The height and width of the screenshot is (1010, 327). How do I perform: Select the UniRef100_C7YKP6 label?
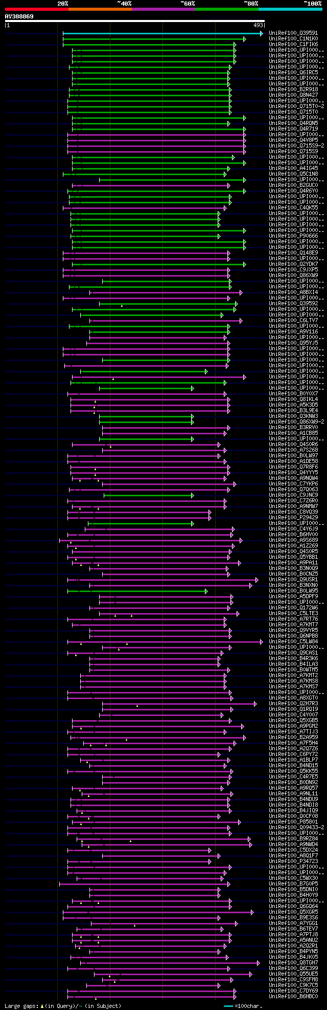pos(293,484)
